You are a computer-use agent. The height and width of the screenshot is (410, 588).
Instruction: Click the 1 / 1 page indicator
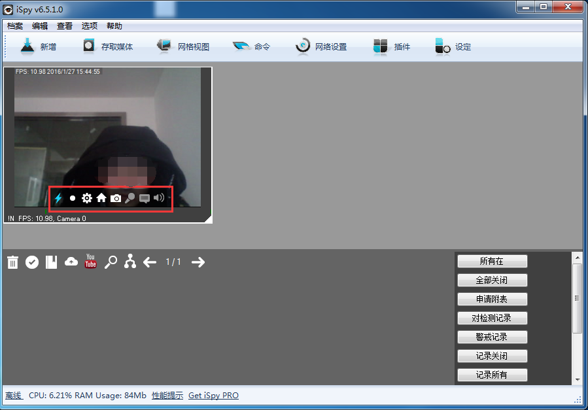coord(173,262)
